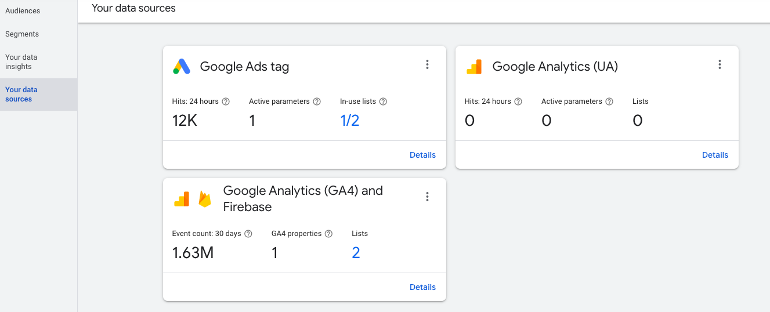Click the Google Analytics (UA) logo icon

click(474, 67)
